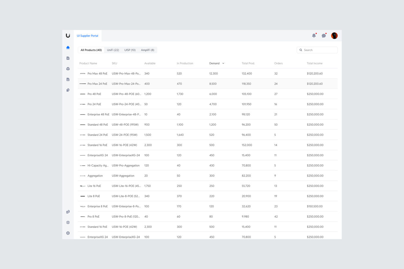404x269 pixels.
Task: Click the Pro Max 24 PoE product image
Action: click(83, 84)
